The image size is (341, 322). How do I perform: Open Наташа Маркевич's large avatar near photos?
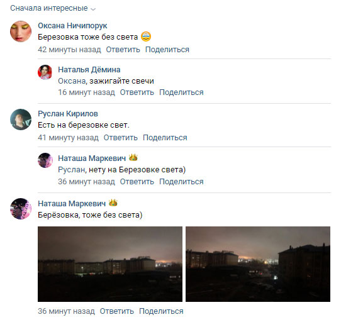[x=21, y=209]
